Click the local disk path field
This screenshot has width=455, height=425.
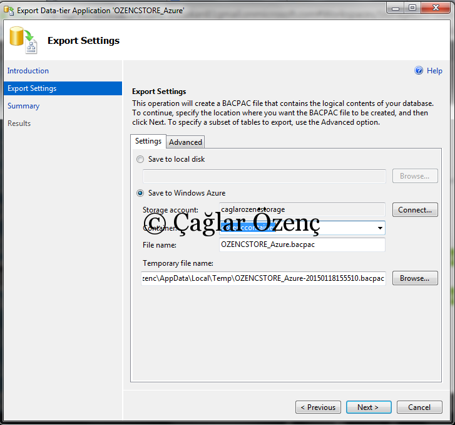click(264, 176)
